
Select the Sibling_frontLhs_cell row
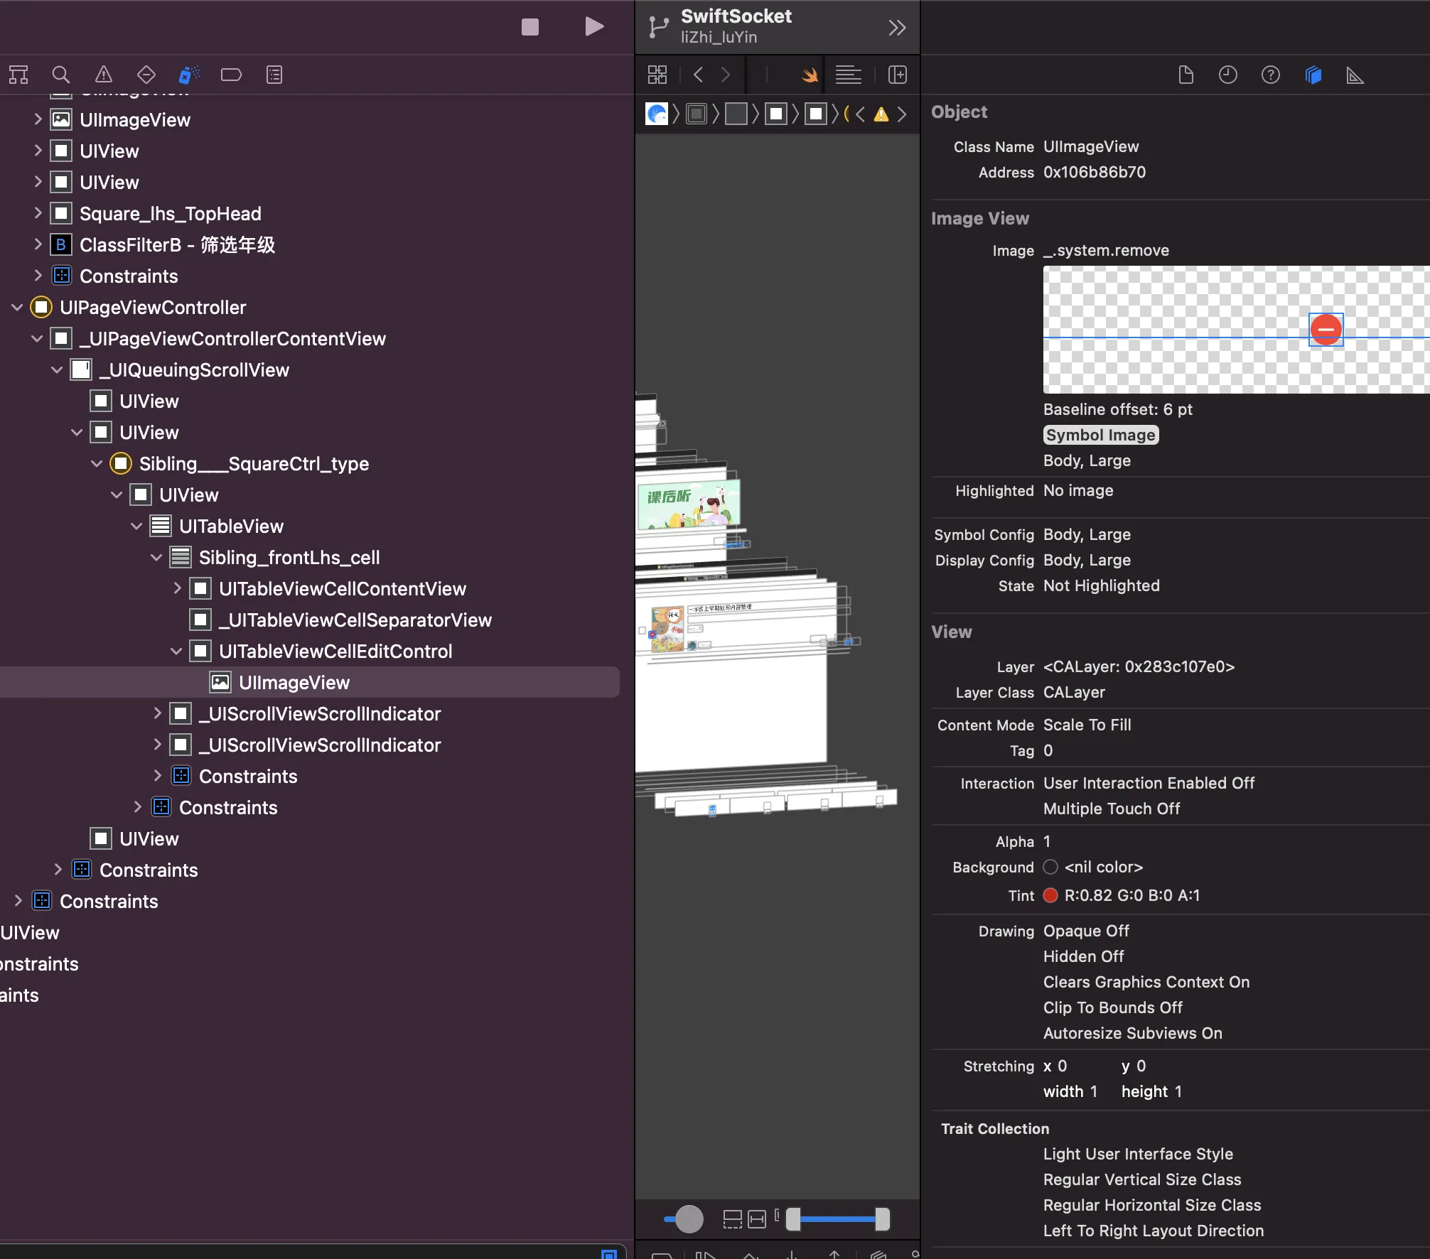click(289, 558)
